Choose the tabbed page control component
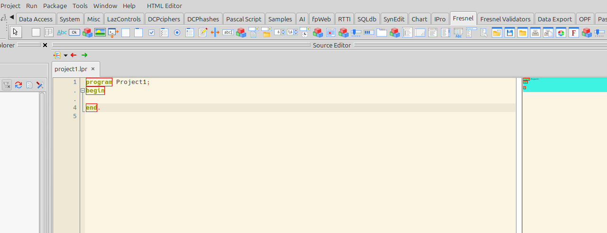The image size is (607, 233). [x=382, y=32]
